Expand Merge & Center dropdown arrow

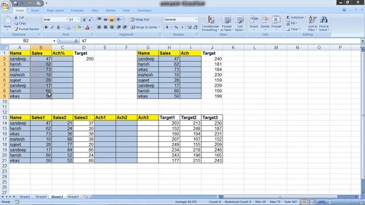point(160,27)
